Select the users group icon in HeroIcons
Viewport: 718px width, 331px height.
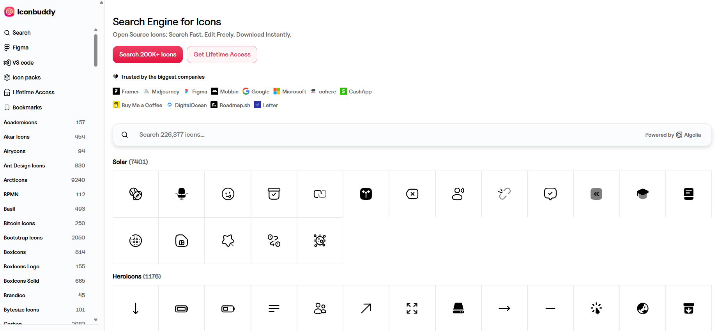click(320, 308)
